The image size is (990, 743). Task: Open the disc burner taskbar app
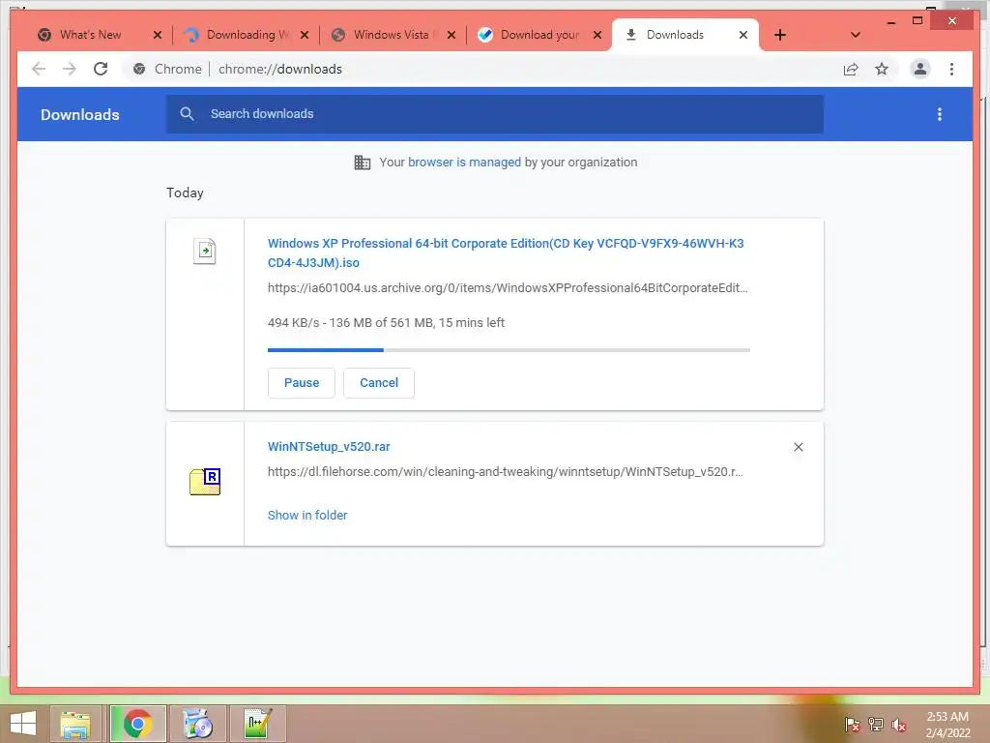pos(197,724)
